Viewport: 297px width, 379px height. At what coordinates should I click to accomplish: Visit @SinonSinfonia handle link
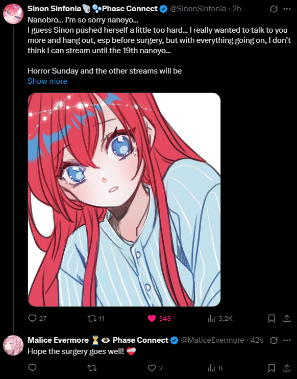pos(198,9)
